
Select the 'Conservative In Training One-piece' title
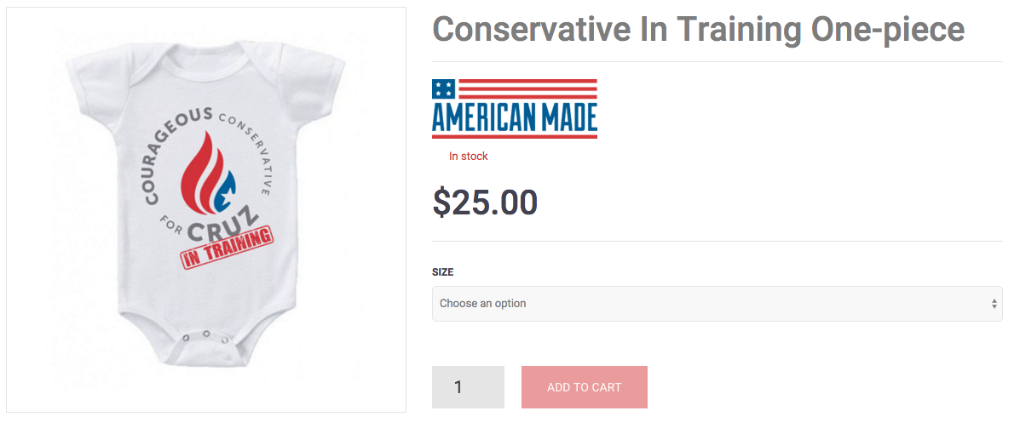[699, 29]
